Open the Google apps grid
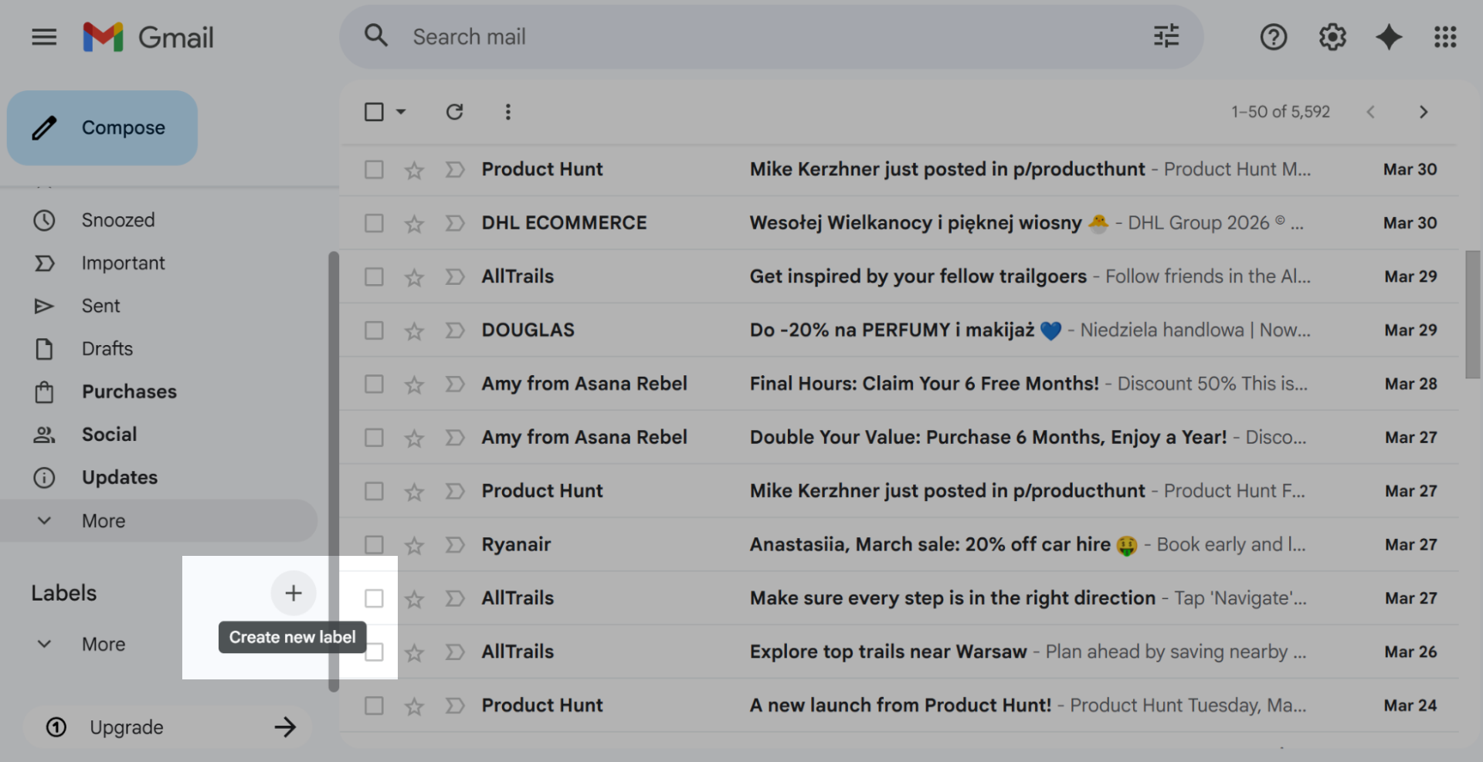 coord(1444,37)
